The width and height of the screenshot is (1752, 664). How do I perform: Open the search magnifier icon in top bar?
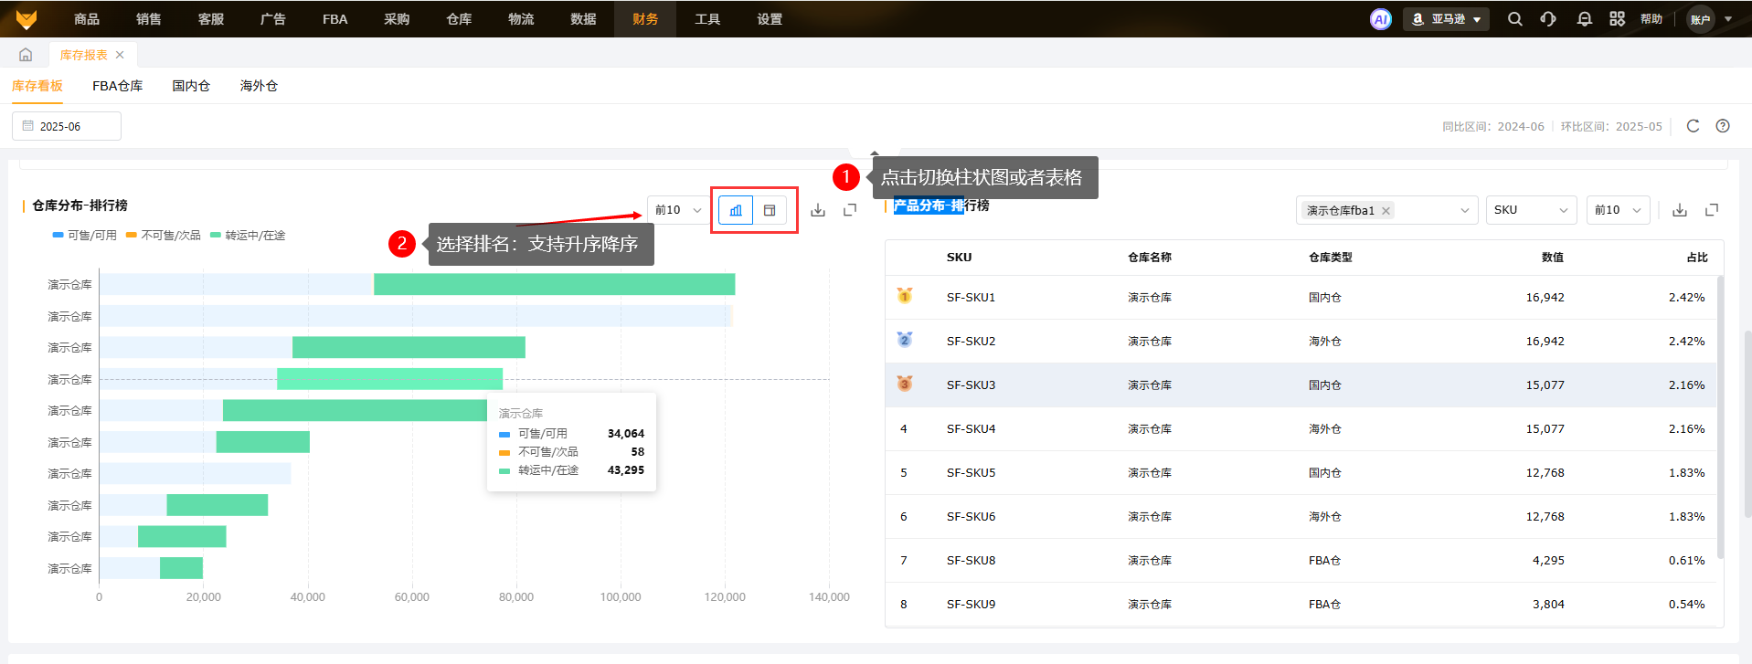(x=1515, y=19)
